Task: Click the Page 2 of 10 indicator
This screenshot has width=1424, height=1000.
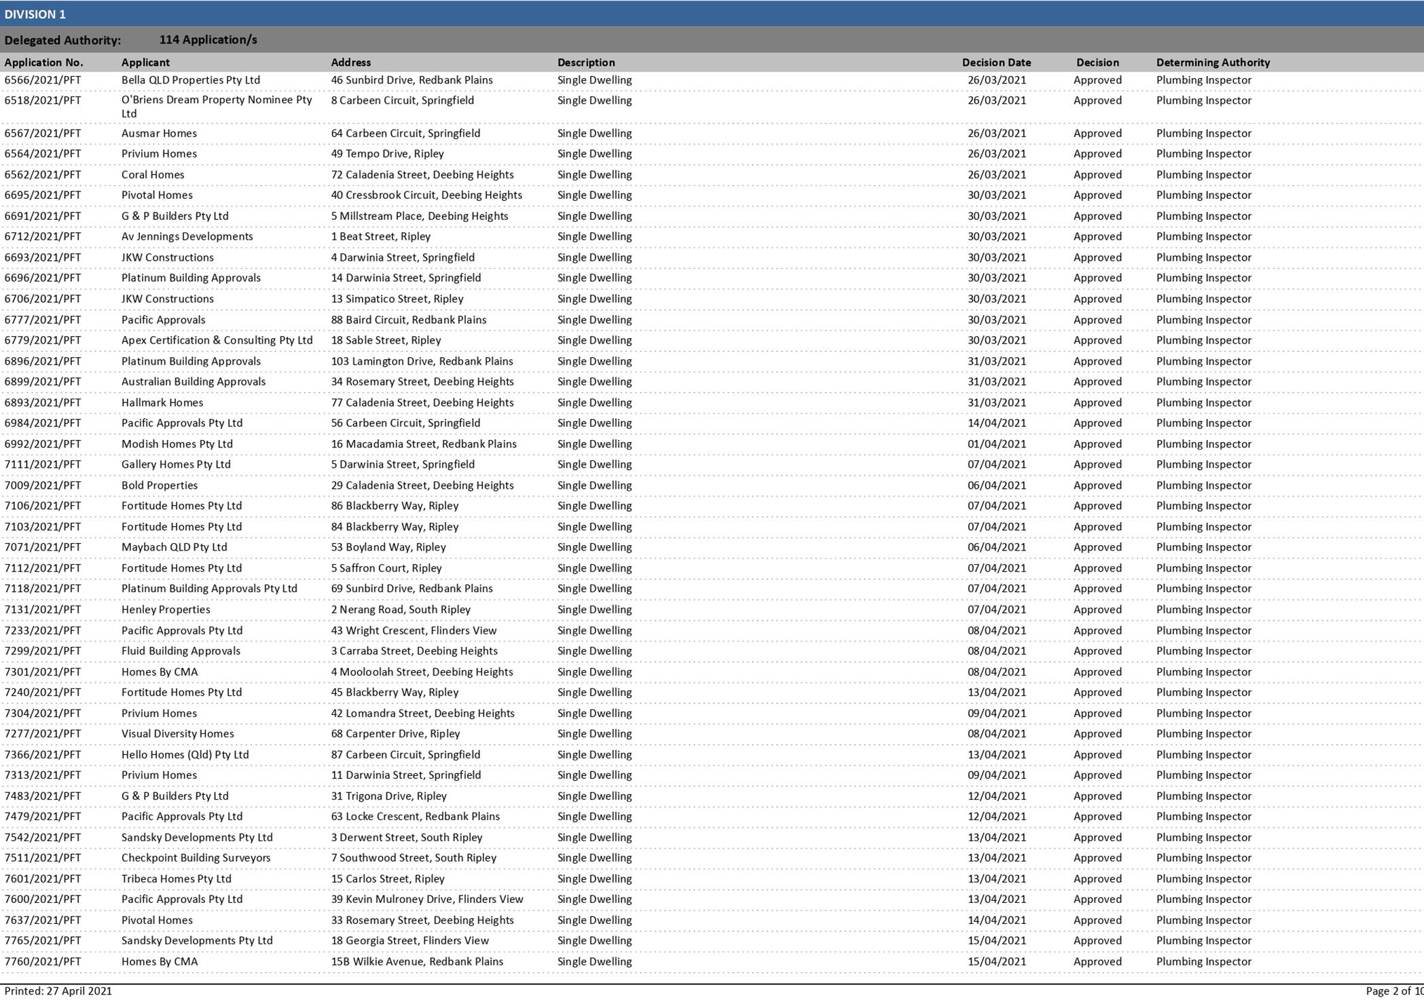Action: [x=1386, y=990]
